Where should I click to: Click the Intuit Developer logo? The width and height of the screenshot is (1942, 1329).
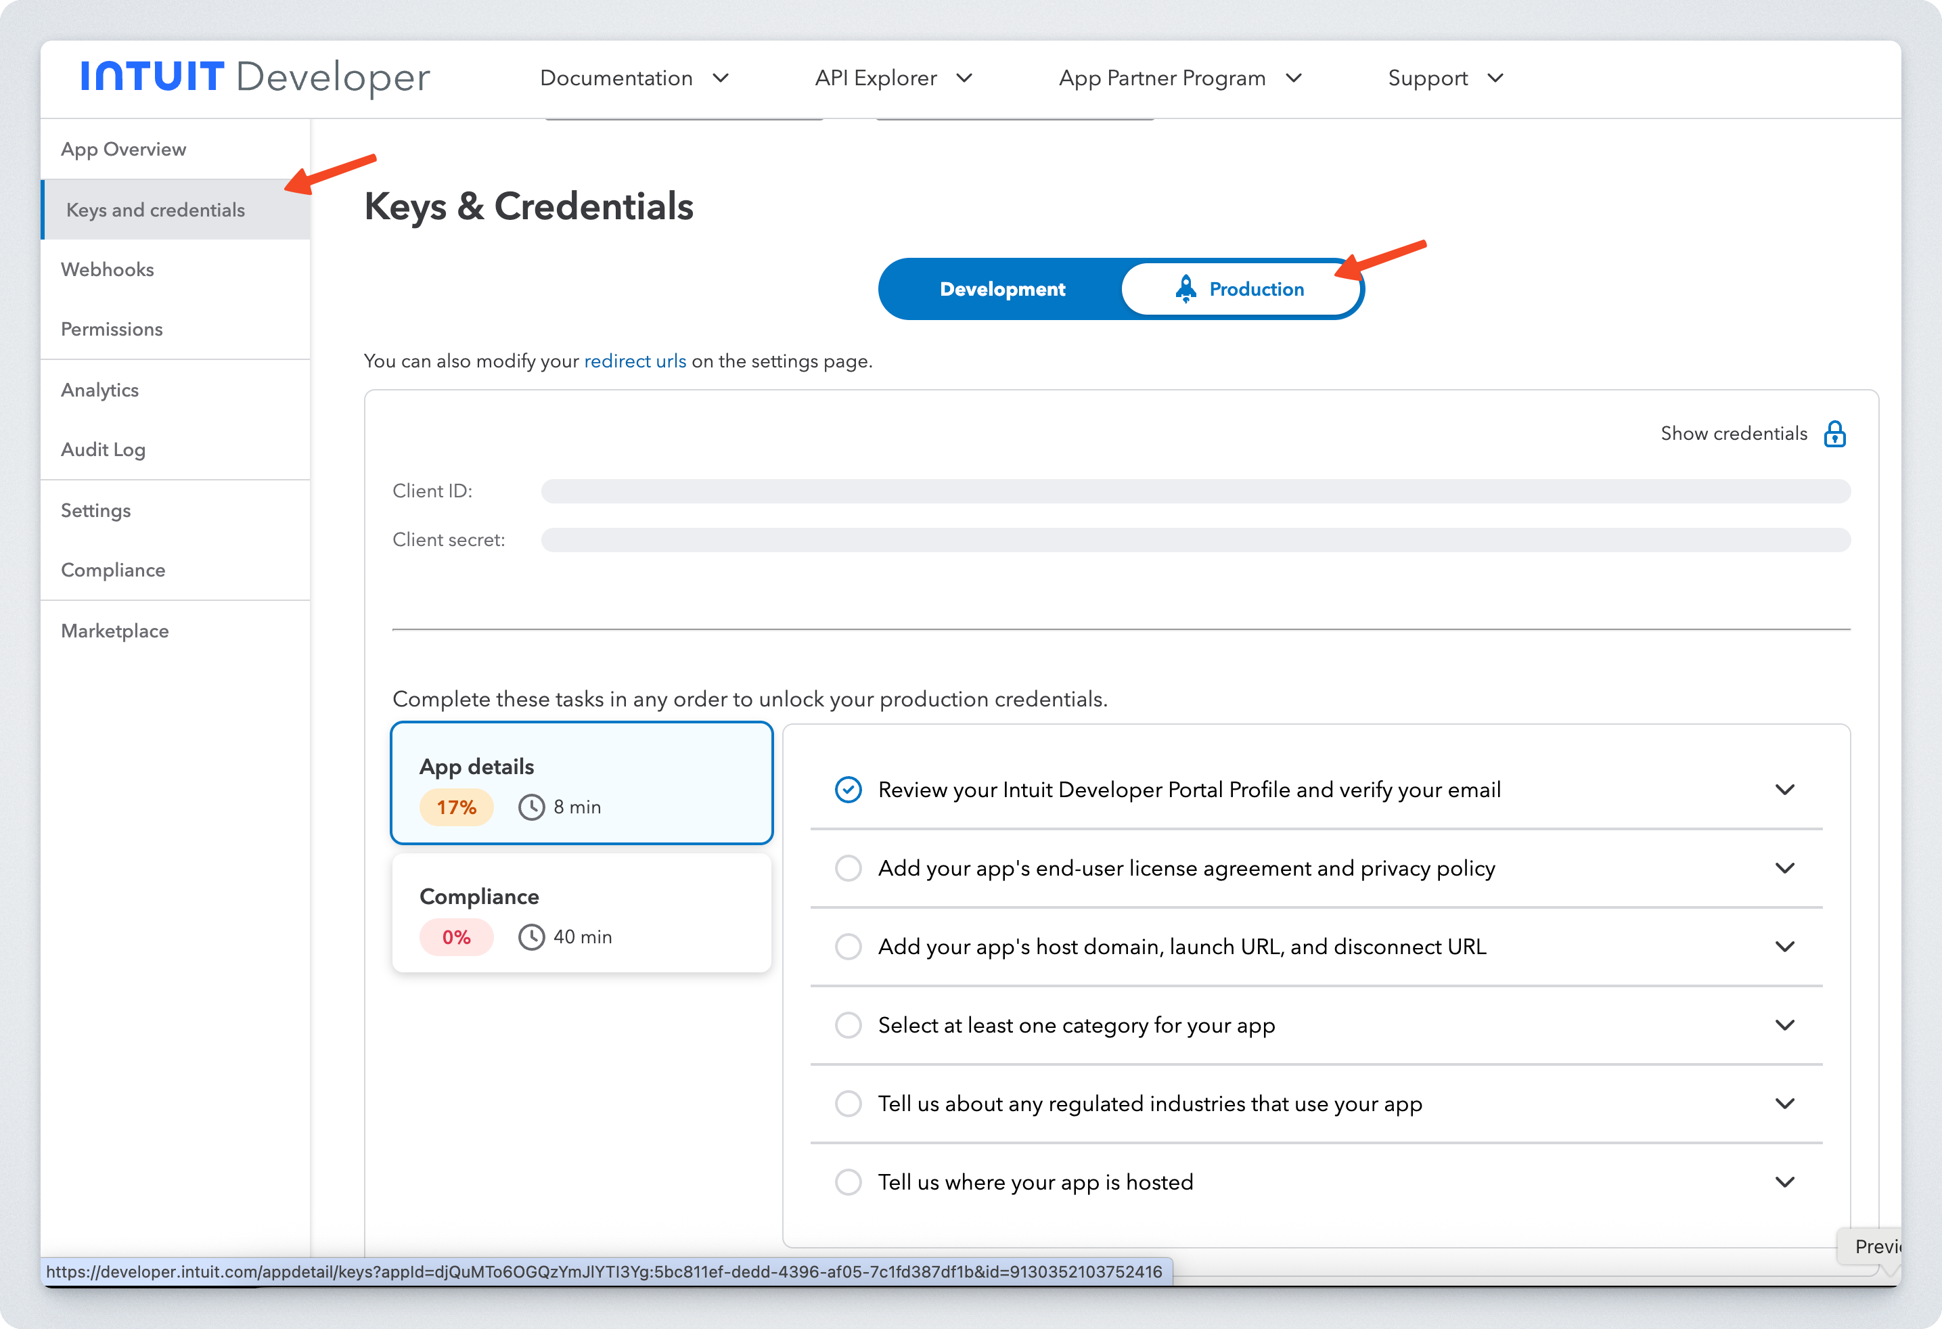[x=255, y=77]
